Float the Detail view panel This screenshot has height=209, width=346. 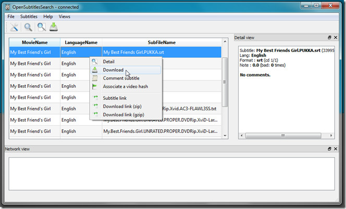coord(329,37)
